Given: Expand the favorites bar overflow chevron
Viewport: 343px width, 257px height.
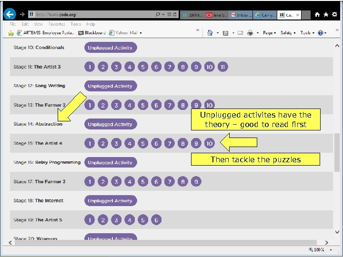Looking at the screenshot, I should click(198, 30).
